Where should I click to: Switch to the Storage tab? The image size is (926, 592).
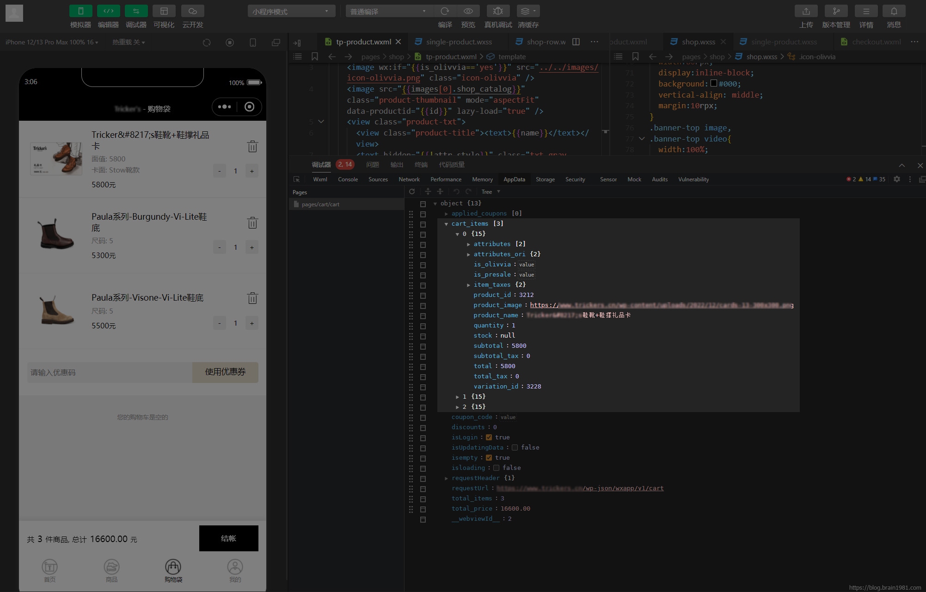click(x=545, y=179)
